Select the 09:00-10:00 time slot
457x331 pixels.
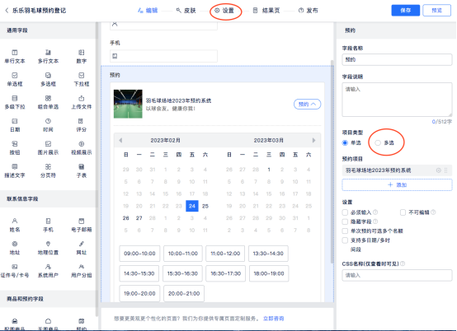click(x=139, y=254)
